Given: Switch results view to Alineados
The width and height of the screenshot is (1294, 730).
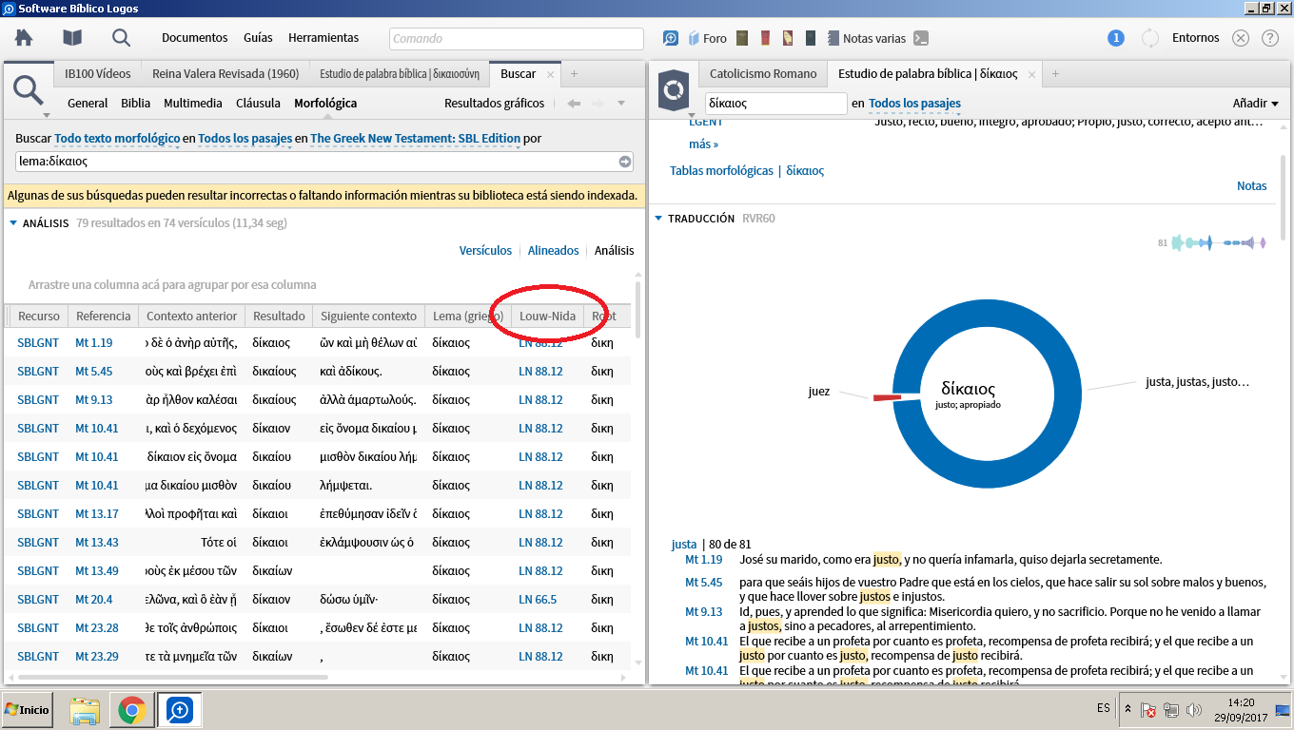Looking at the screenshot, I should coord(553,250).
